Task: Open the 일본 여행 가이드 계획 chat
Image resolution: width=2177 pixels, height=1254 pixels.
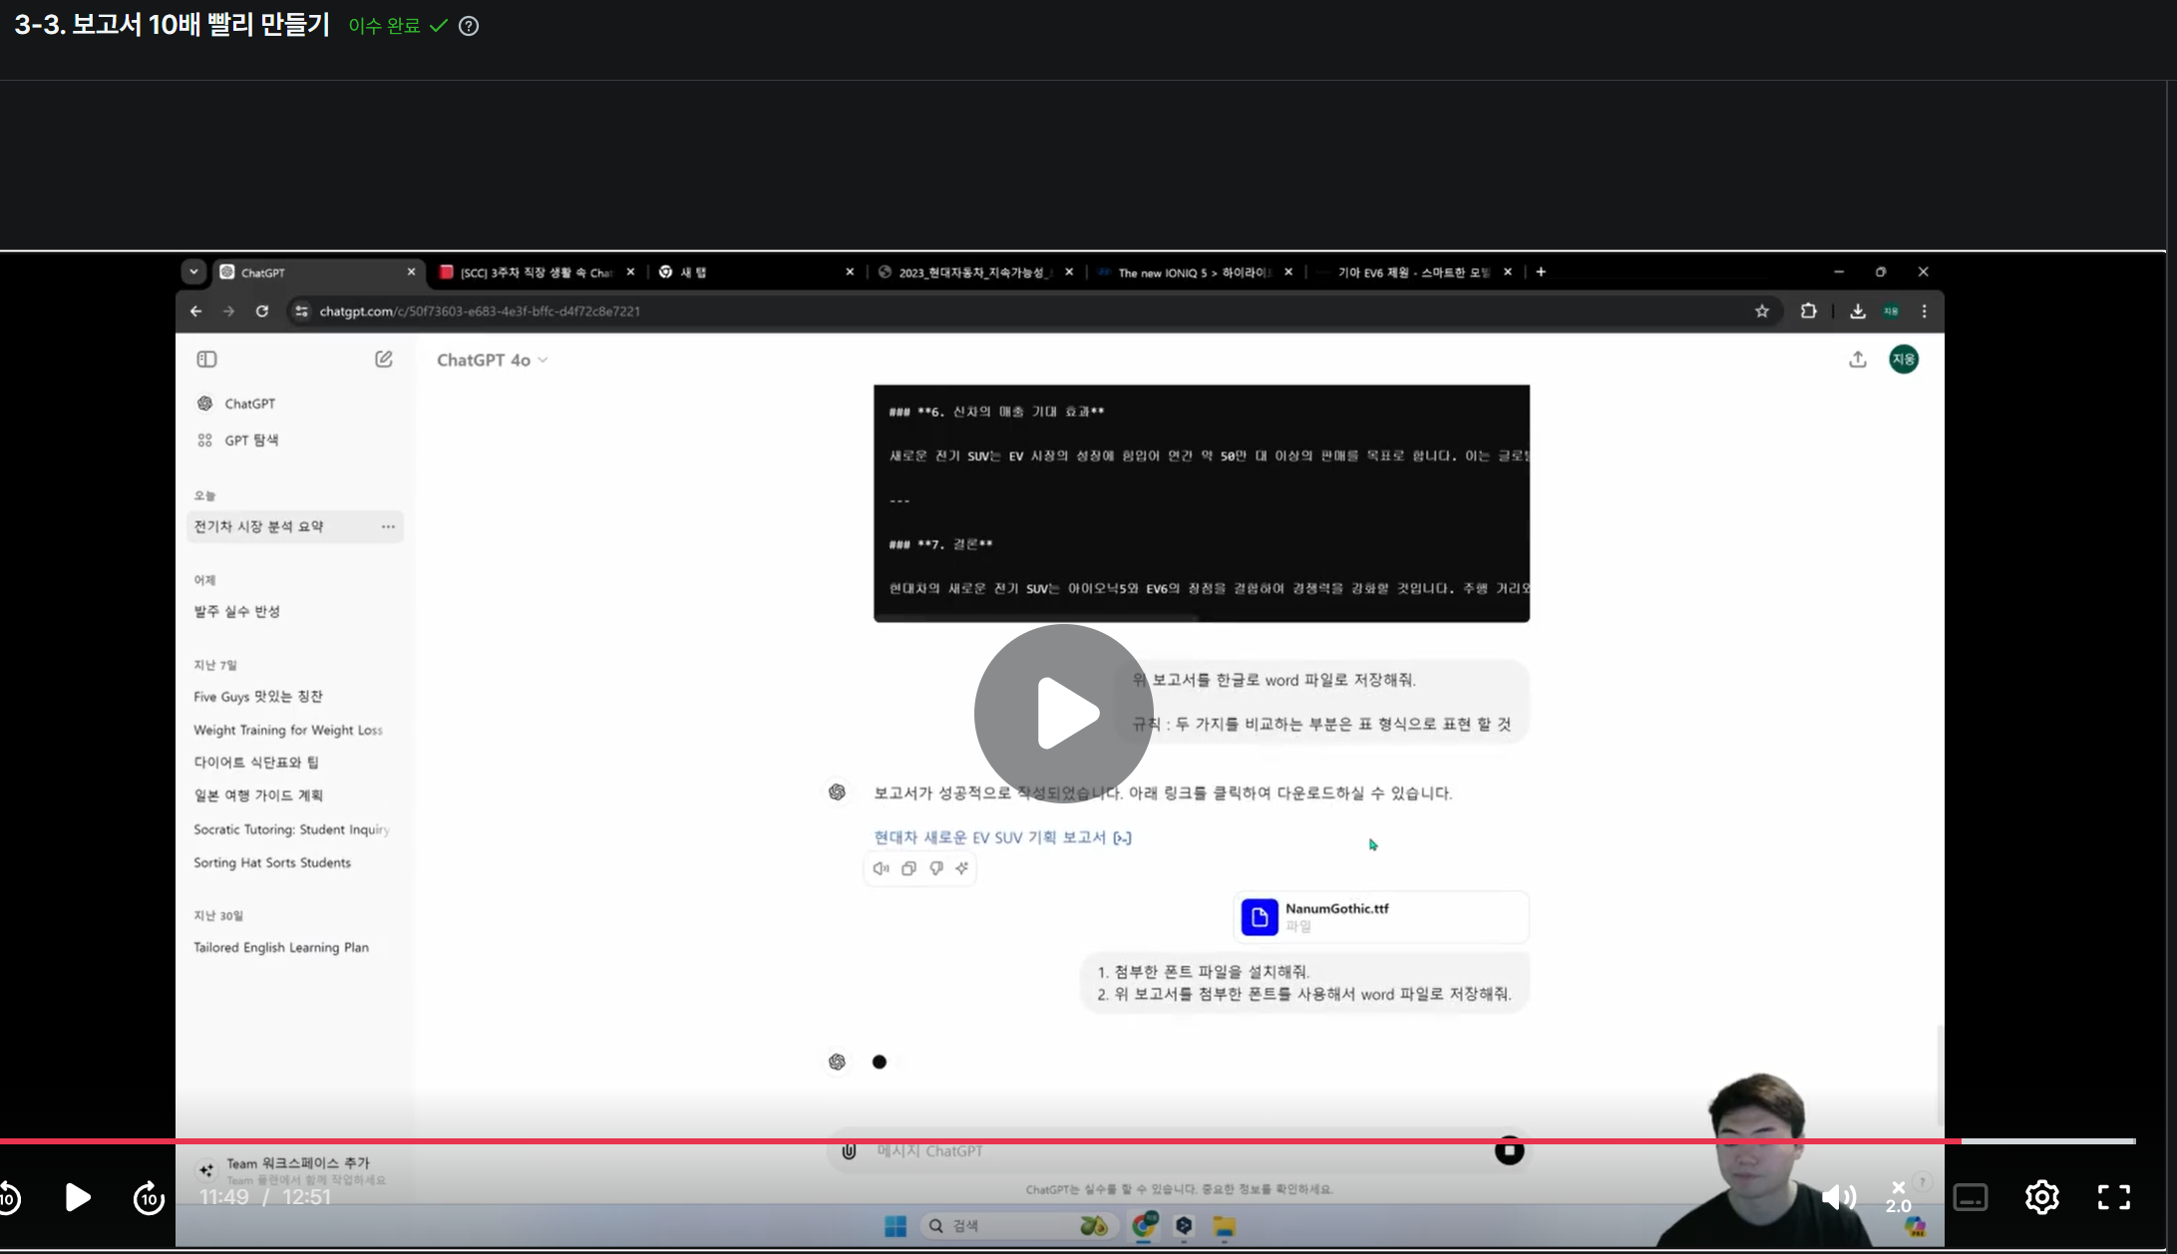Action: click(x=258, y=795)
